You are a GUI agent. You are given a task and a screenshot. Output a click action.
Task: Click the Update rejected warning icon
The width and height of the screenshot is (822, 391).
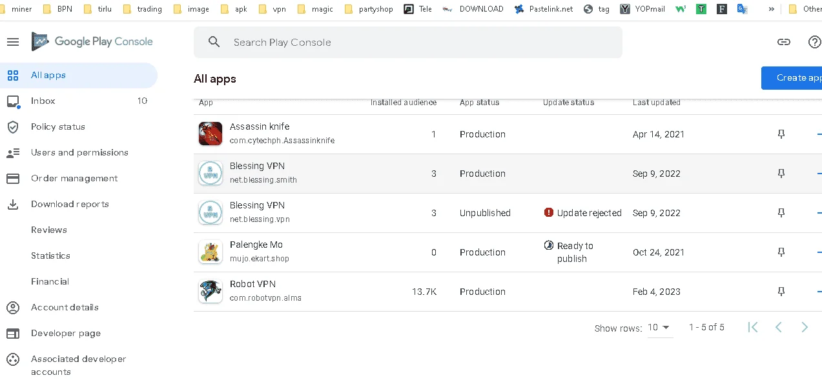549,212
